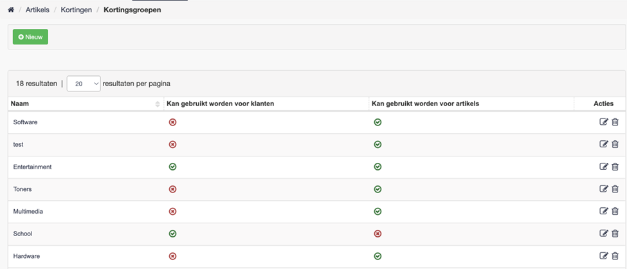Edit the Toners discount group
627x269 pixels.
604,189
